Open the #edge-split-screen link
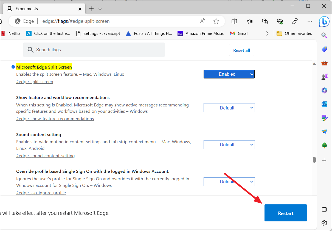 click(35, 81)
